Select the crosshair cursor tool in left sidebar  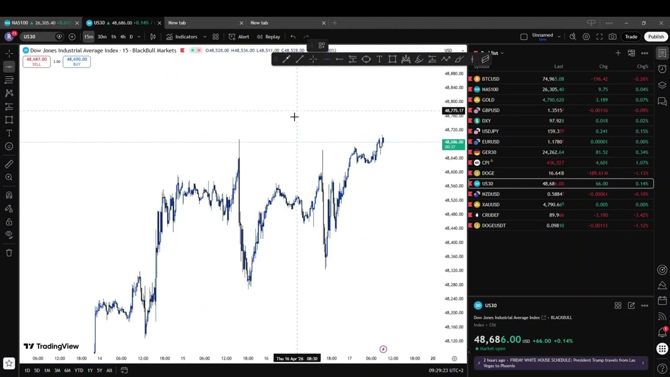[9, 53]
